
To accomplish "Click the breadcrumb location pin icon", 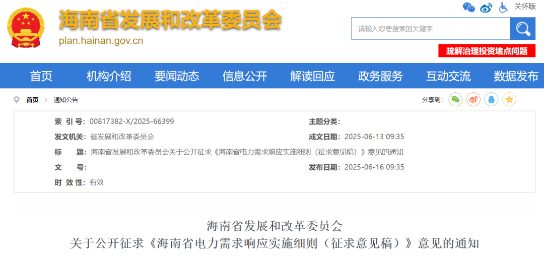I will click(16, 100).
